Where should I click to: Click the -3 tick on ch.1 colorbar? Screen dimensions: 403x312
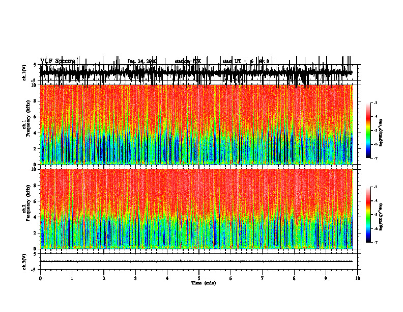coord(376,103)
